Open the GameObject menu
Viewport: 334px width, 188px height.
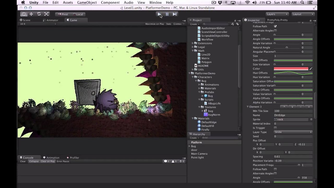[x=87, y=3]
